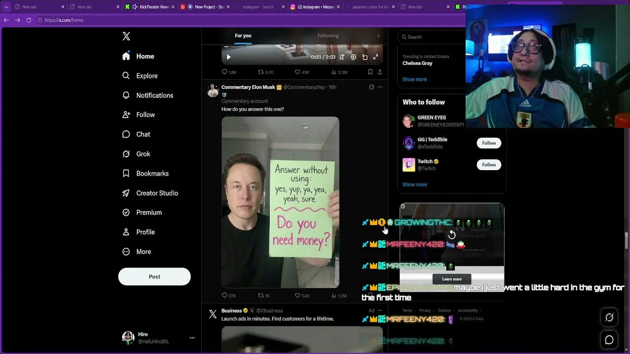Like the Commentary Elon Musk post

coord(302,295)
